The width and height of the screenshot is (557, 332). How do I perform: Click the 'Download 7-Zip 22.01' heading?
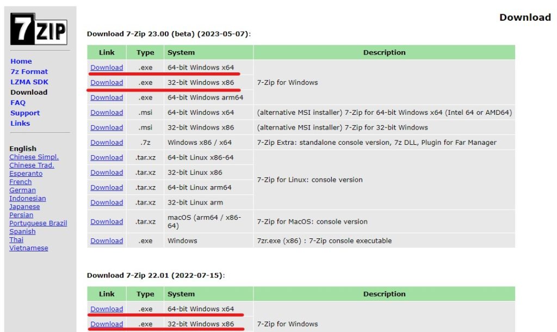(x=156, y=275)
